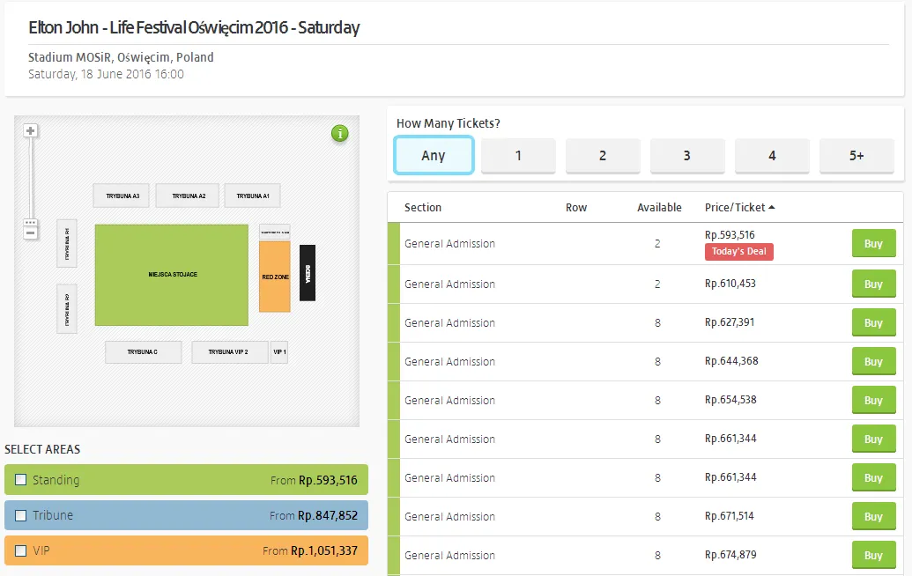The height and width of the screenshot is (576, 912).
Task: Zoom out on the seating map
Action: pos(30,233)
